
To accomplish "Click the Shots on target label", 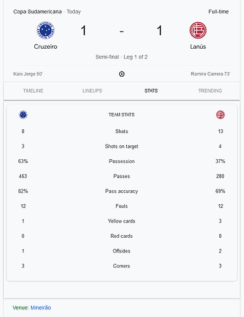I will click(122, 146).
